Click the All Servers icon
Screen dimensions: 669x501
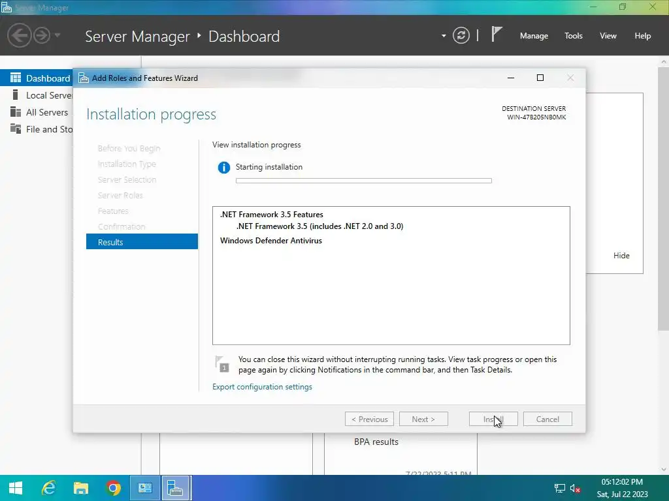[x=16, y=112]
